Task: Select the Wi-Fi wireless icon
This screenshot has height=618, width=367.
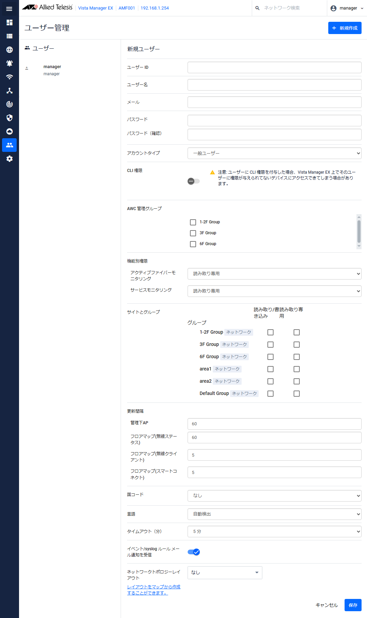Action: [x=10, y=77]
